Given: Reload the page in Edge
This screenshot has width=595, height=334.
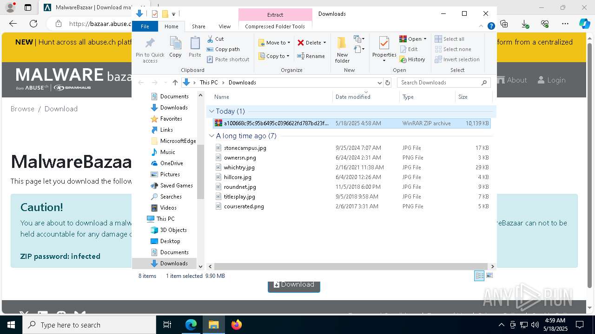Looking at the screenshot, I should (33, 24).
